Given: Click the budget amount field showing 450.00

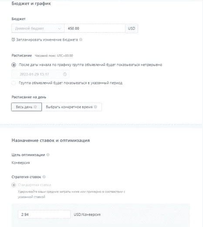Looking at the screenshot, I should (x=95, y=28).
